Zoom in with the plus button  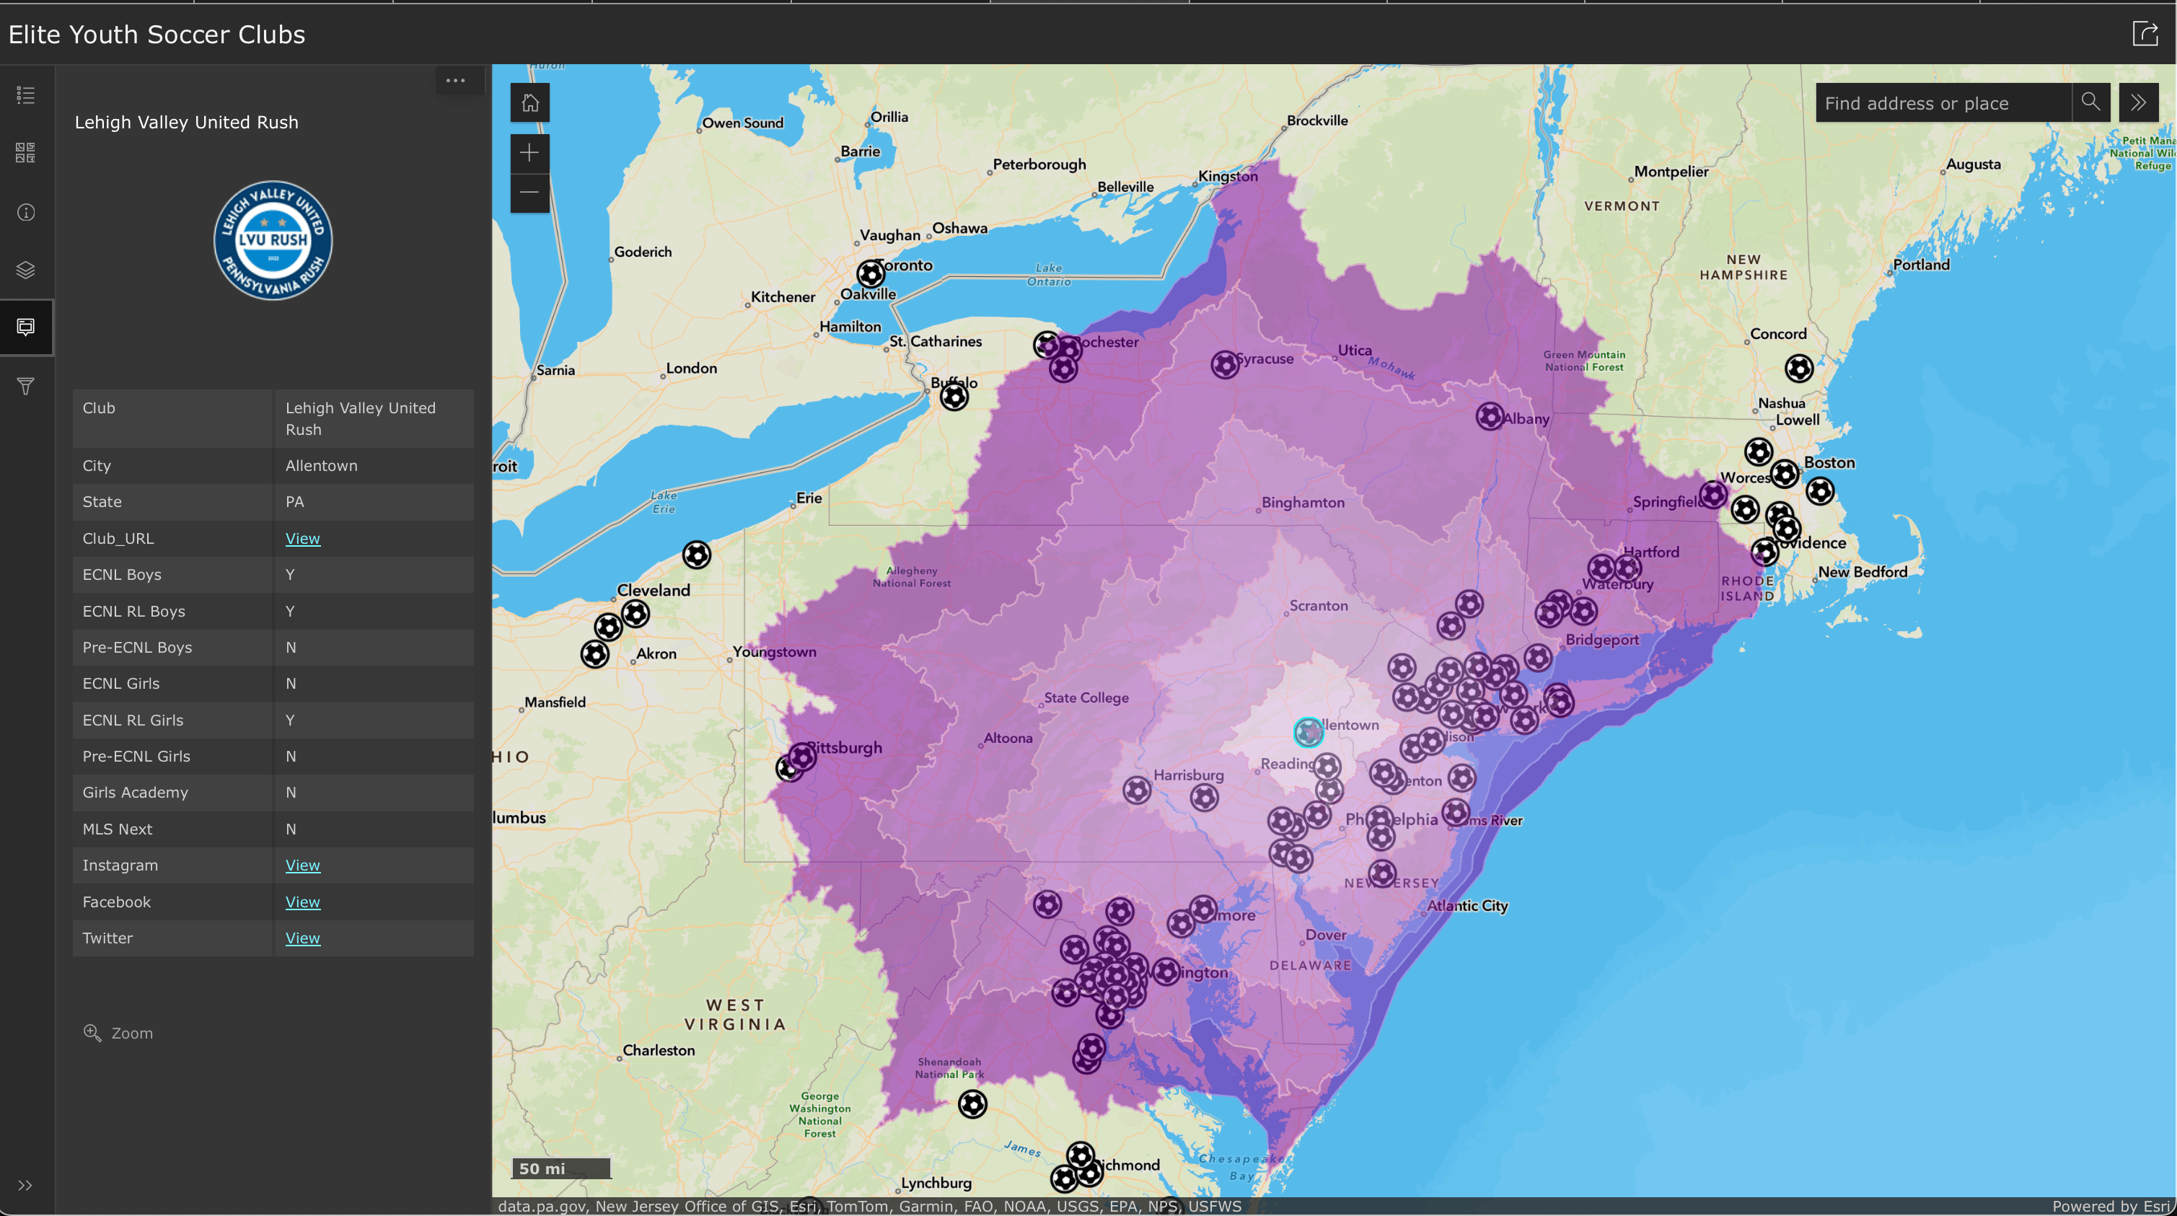530,153
